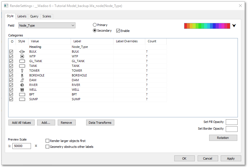Viewport: 248px width, 168px height.
Task: Click the Set Border Opacity field
Action: pyautogui.click(x=232, y=129)
